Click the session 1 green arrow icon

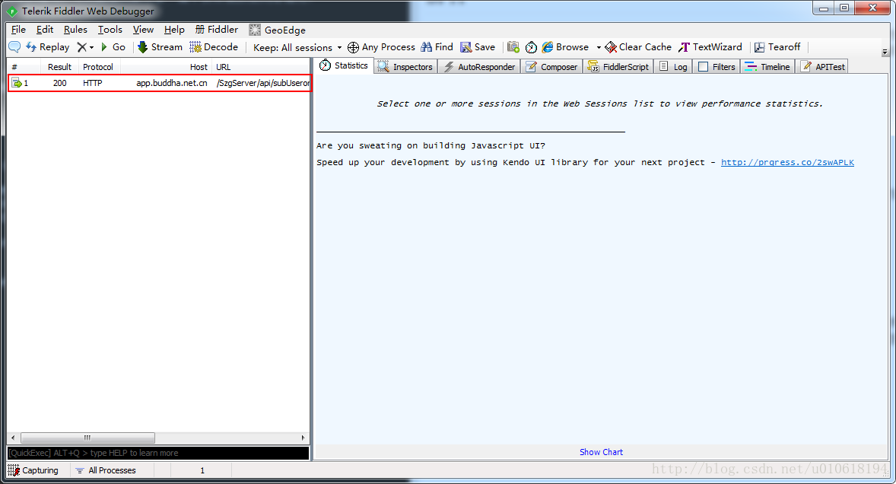17,83
